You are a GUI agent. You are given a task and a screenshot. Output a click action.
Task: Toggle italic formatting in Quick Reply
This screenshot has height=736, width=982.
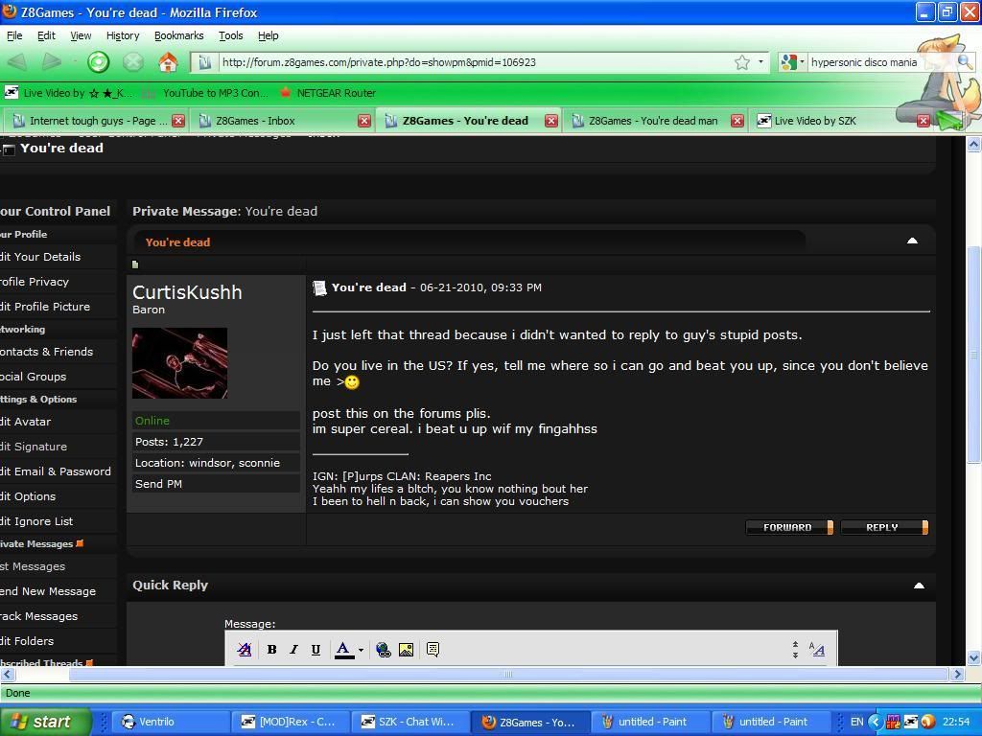click(x=293, y=650)
